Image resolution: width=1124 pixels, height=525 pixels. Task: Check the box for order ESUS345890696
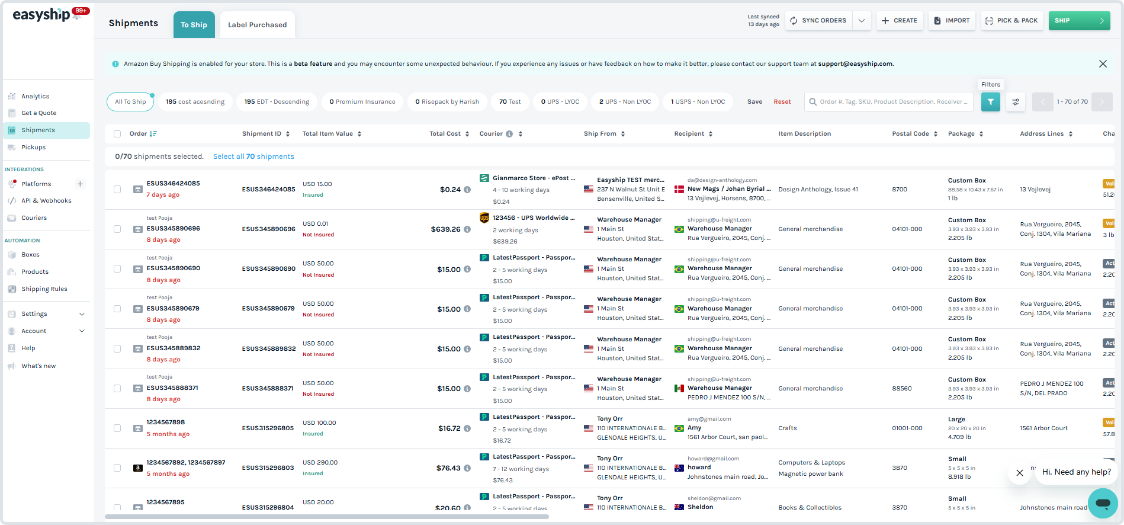tap(117, 229)
